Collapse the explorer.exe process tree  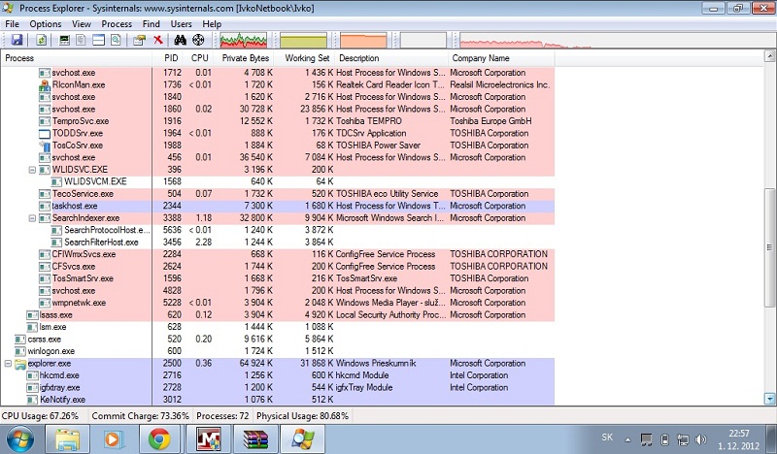coord(9,363)
